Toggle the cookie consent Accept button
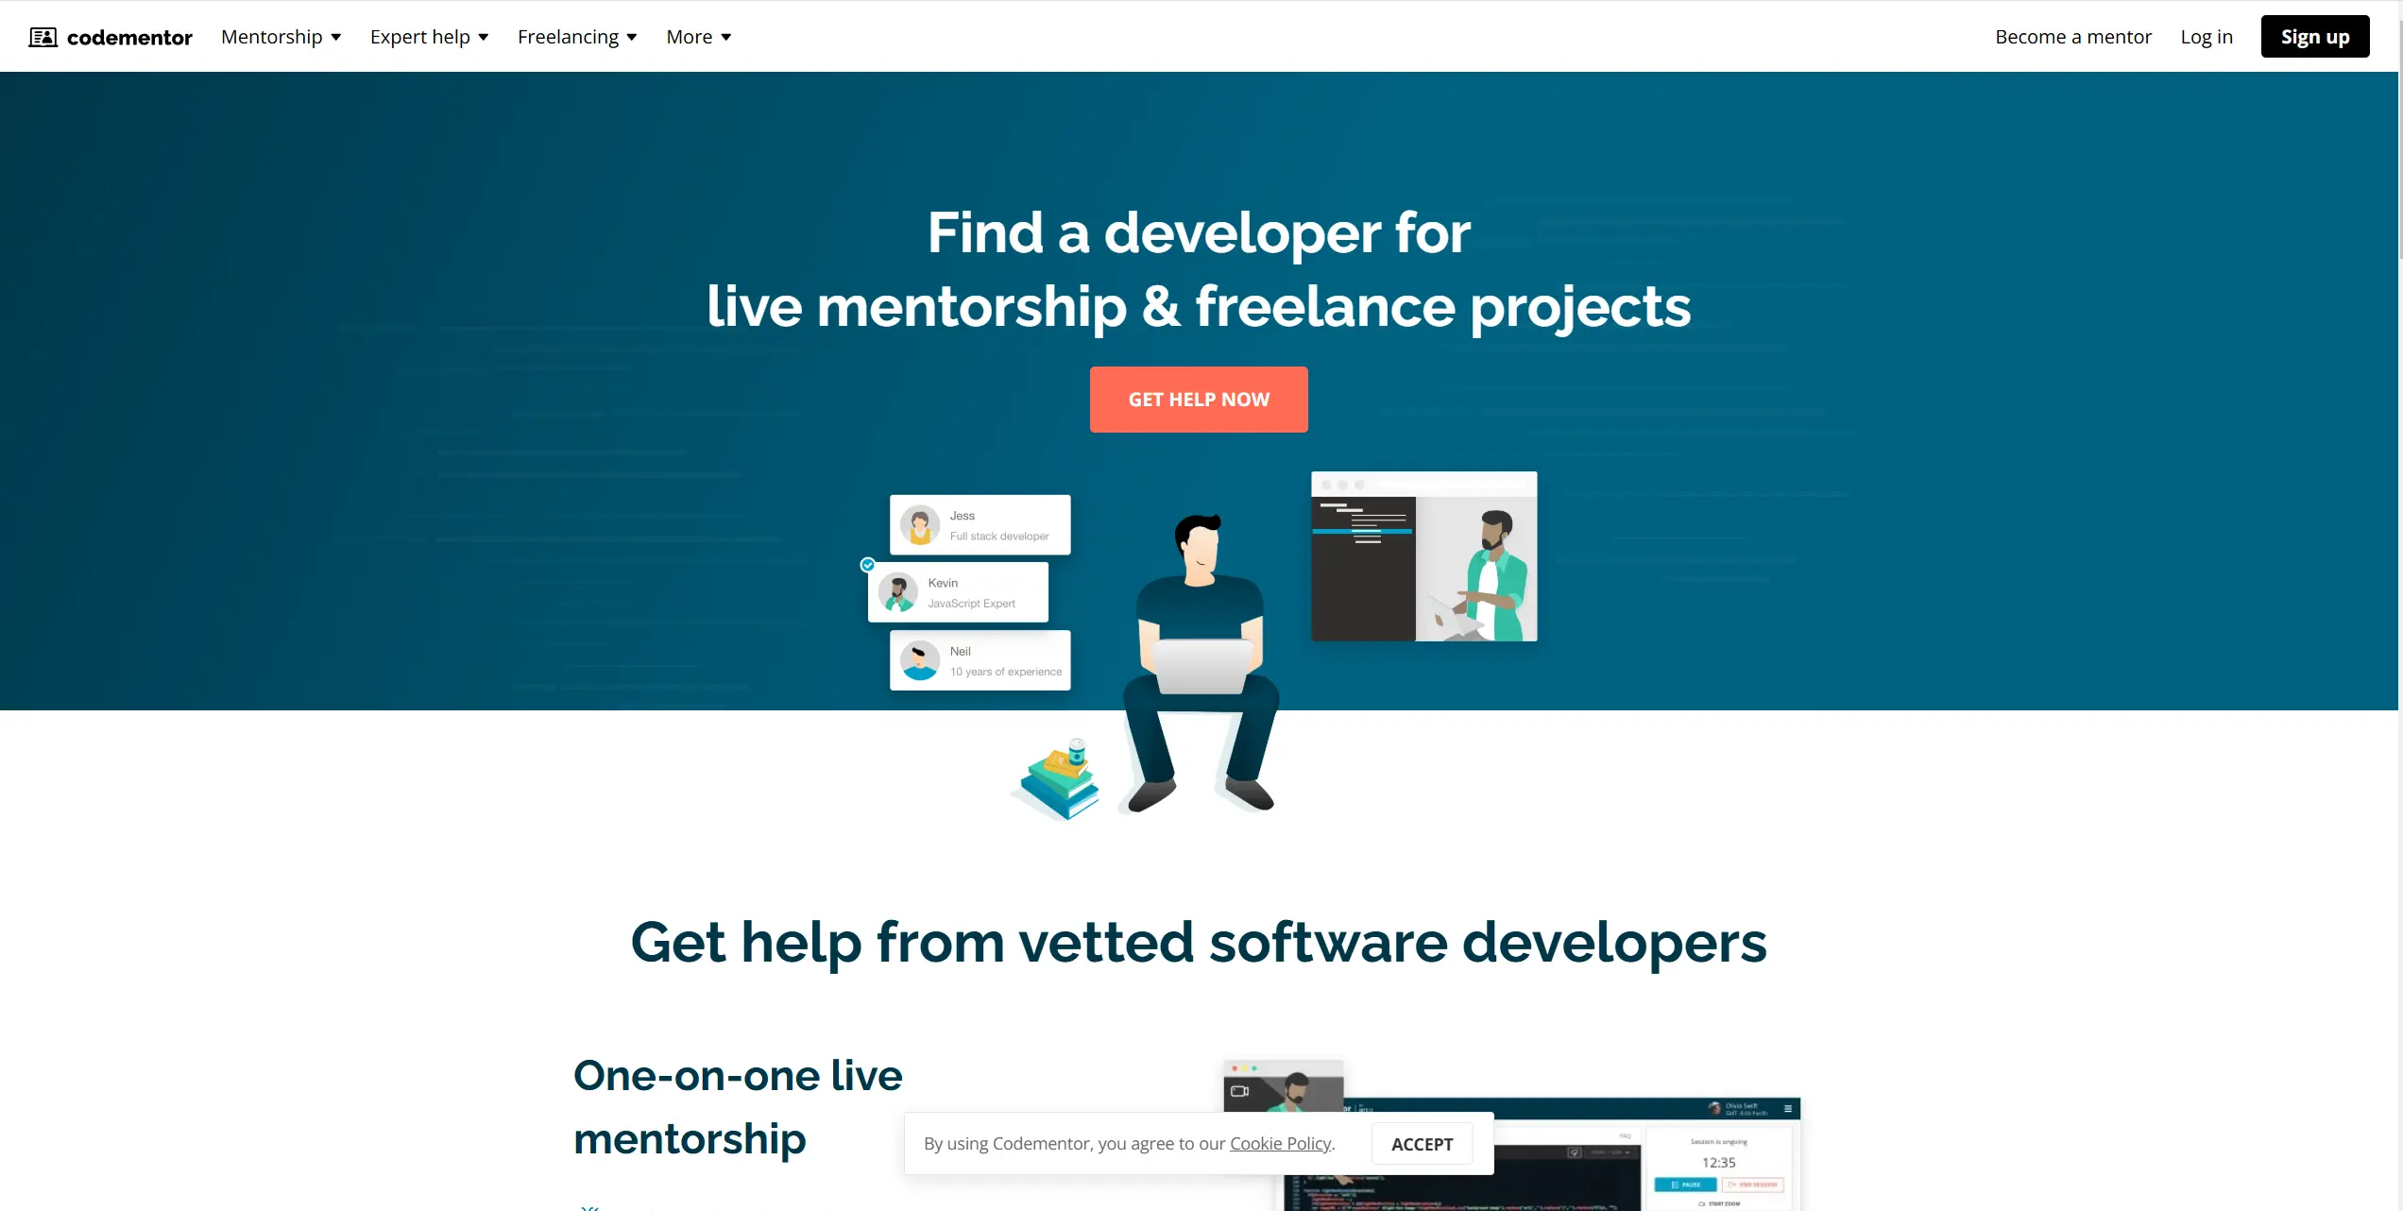2403x1211 pixels. click(1423, 1143)
